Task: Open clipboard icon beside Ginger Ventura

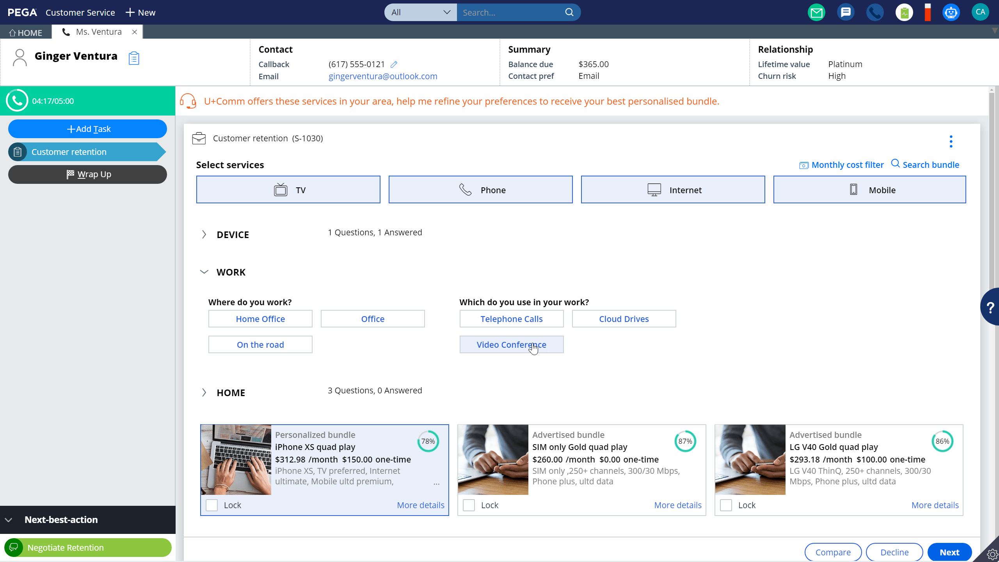Action: click(x=134, y=58)
